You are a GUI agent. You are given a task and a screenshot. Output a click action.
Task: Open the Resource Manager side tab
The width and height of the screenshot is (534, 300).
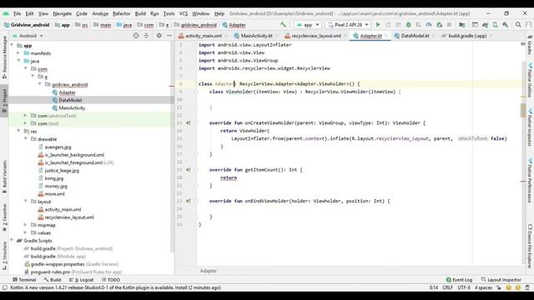click(4, 57)
